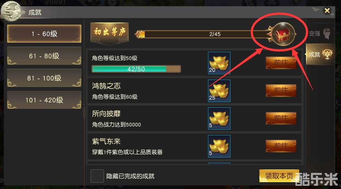Click the 42/50 level progress bar
Screen dimensions: 341x189
pos(136,69)
